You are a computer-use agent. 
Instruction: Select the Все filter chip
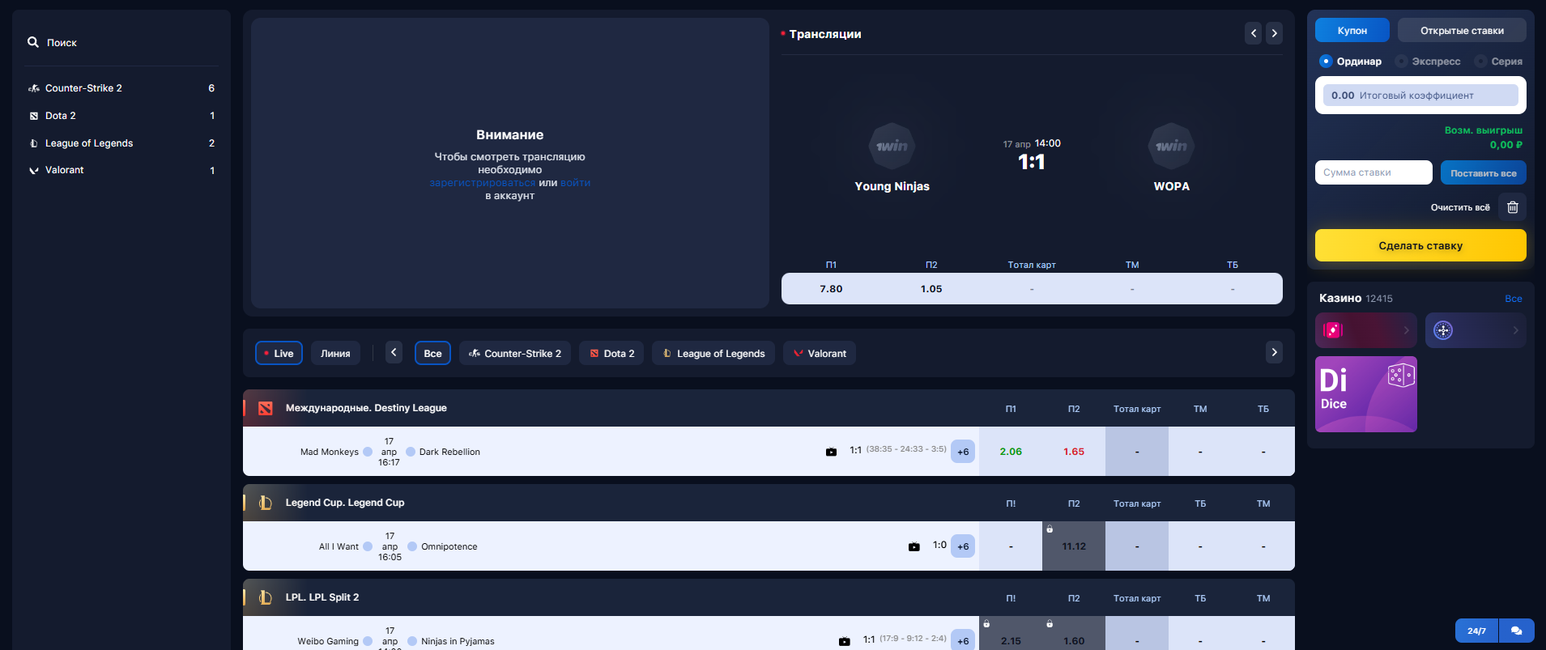[x=433, y=354]
